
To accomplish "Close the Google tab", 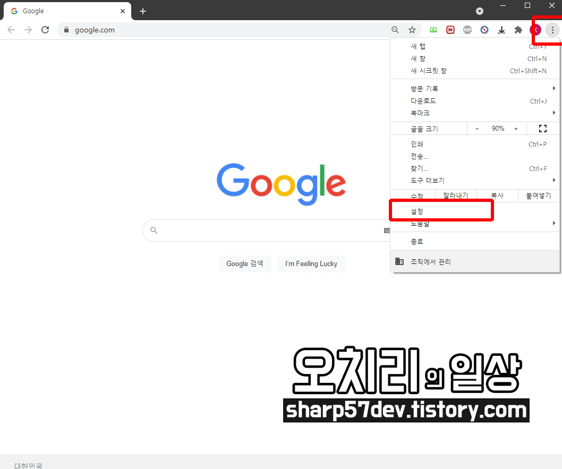I will pos(123,11).
